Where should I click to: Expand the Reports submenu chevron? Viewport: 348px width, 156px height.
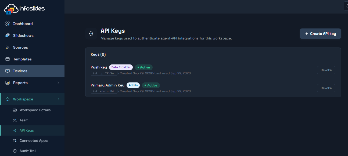(58, 83)
